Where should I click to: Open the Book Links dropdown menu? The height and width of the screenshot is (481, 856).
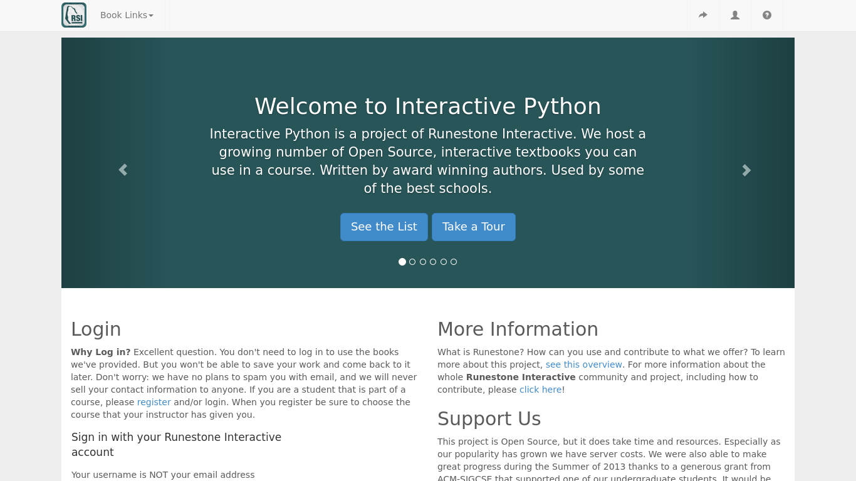point(127,15)
